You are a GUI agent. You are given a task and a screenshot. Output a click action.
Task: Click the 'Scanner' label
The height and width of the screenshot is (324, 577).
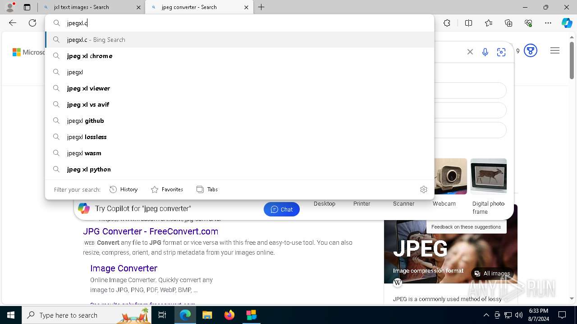coord(403,204)
